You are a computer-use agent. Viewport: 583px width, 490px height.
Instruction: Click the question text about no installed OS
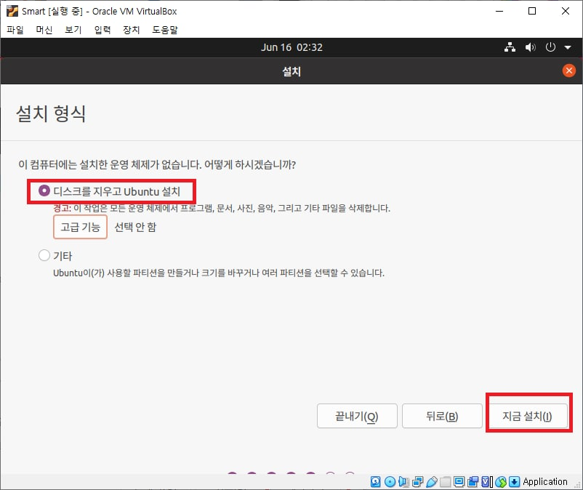click(x=157, y=164)
